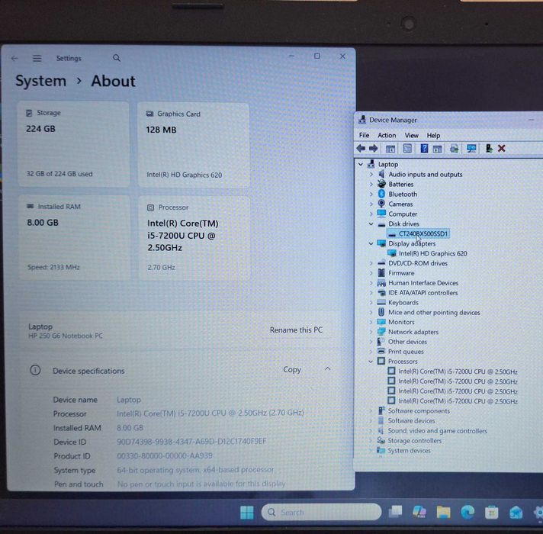The width and height of the screenshot is (543, 534).
Task: Open the View menu in Device Manager
Action: (x=411, y=135)
